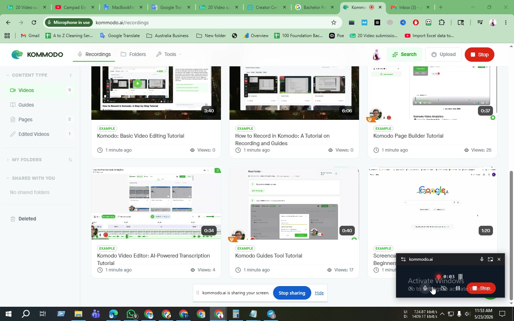The image size is (514, 321).
Task: Click the 'Komodo Guides Tool Tutorial' title
Action: (269, 256)
